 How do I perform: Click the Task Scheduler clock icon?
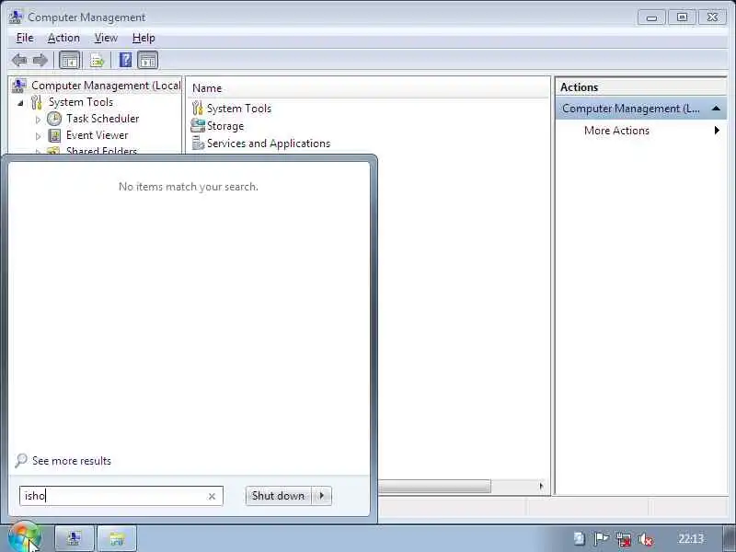coord(54,119)
